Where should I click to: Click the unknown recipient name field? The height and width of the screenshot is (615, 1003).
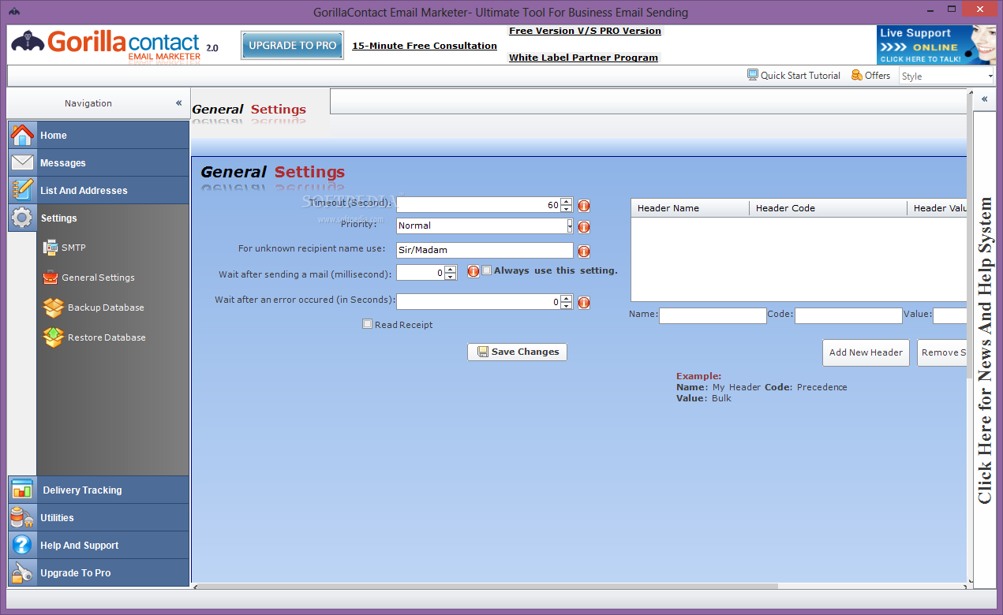click(x=485, y=250)
